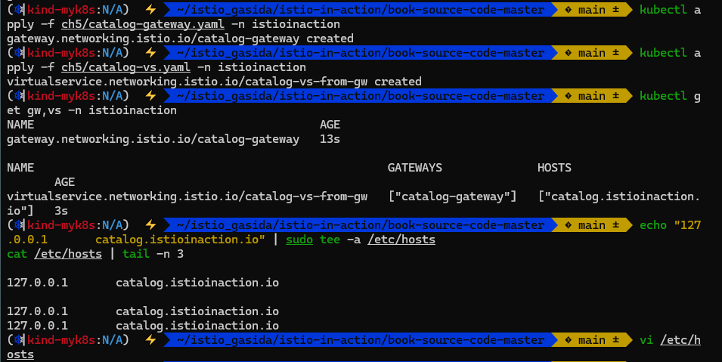Viewport: 722px width, 362px height.
Task: Click virtualservice.networking.istio.io/catalog-vs-from-gw in the table row
Action: point(187,196)
